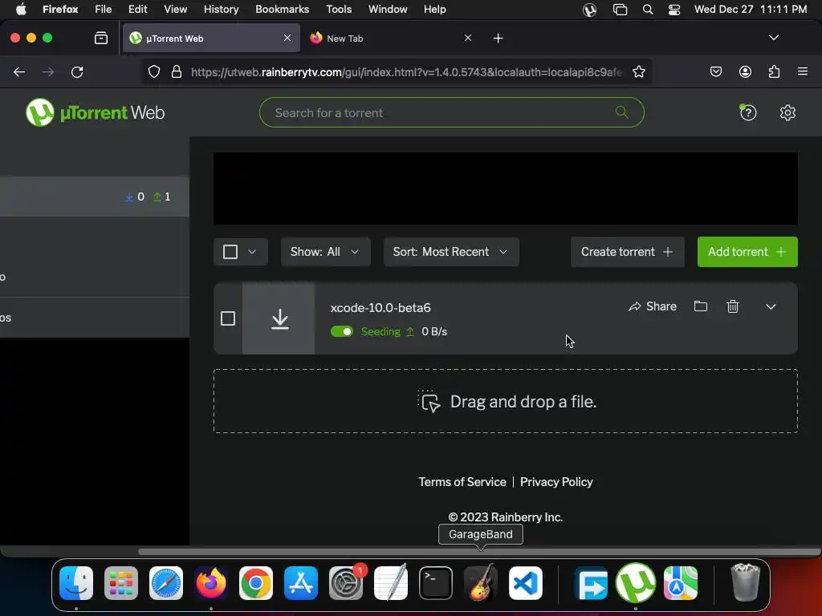The width and height of the screenshot is (822, 616).
Task: Open the Tools menu
Action: tap(339, 10)
